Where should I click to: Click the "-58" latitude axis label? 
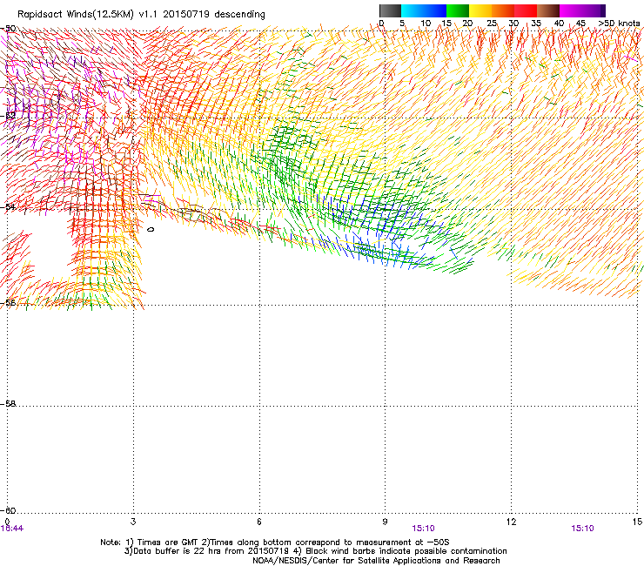(9, 404)
